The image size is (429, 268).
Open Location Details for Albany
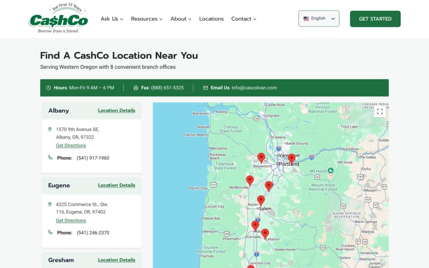(x=116, y=111)
